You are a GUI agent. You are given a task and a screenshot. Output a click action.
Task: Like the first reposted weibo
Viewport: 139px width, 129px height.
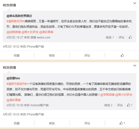coord(122,55)
